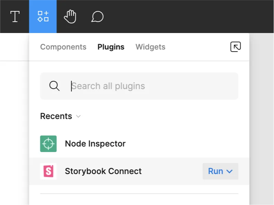Click the green Node Inspector icon
The image size is (274, 205).
coord(48,144)
